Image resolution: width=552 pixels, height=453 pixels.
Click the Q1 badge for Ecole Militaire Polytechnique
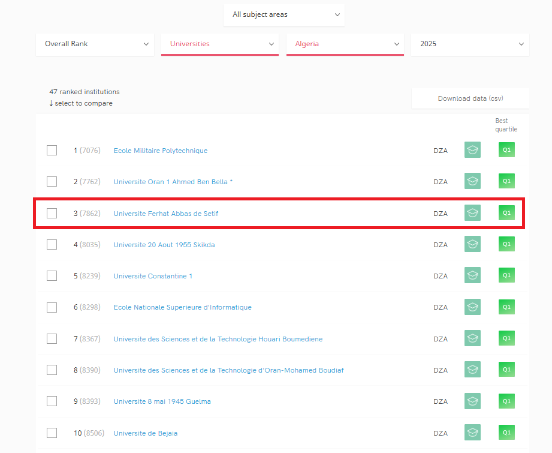pyautogui.click(x=506, y=150)
